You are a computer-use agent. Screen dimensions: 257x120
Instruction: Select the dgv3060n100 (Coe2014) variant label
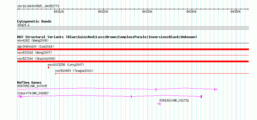coord(36,46)
